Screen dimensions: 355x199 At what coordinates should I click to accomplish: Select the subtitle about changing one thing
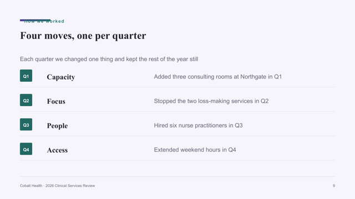pos(109,59)
